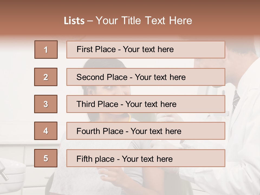Select the Fourth Place text box
The height and width of the screenshot is (195, 260).
(x=146, y=131)
